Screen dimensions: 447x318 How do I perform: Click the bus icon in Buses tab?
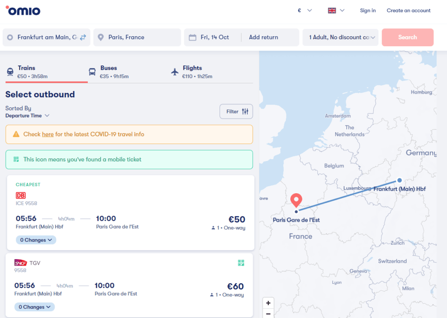tap(92, 72)
